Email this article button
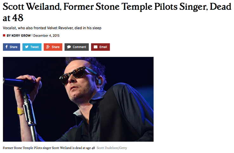This screenshot has height=153, width=234. pyautogui.click(x=101, y=47)
